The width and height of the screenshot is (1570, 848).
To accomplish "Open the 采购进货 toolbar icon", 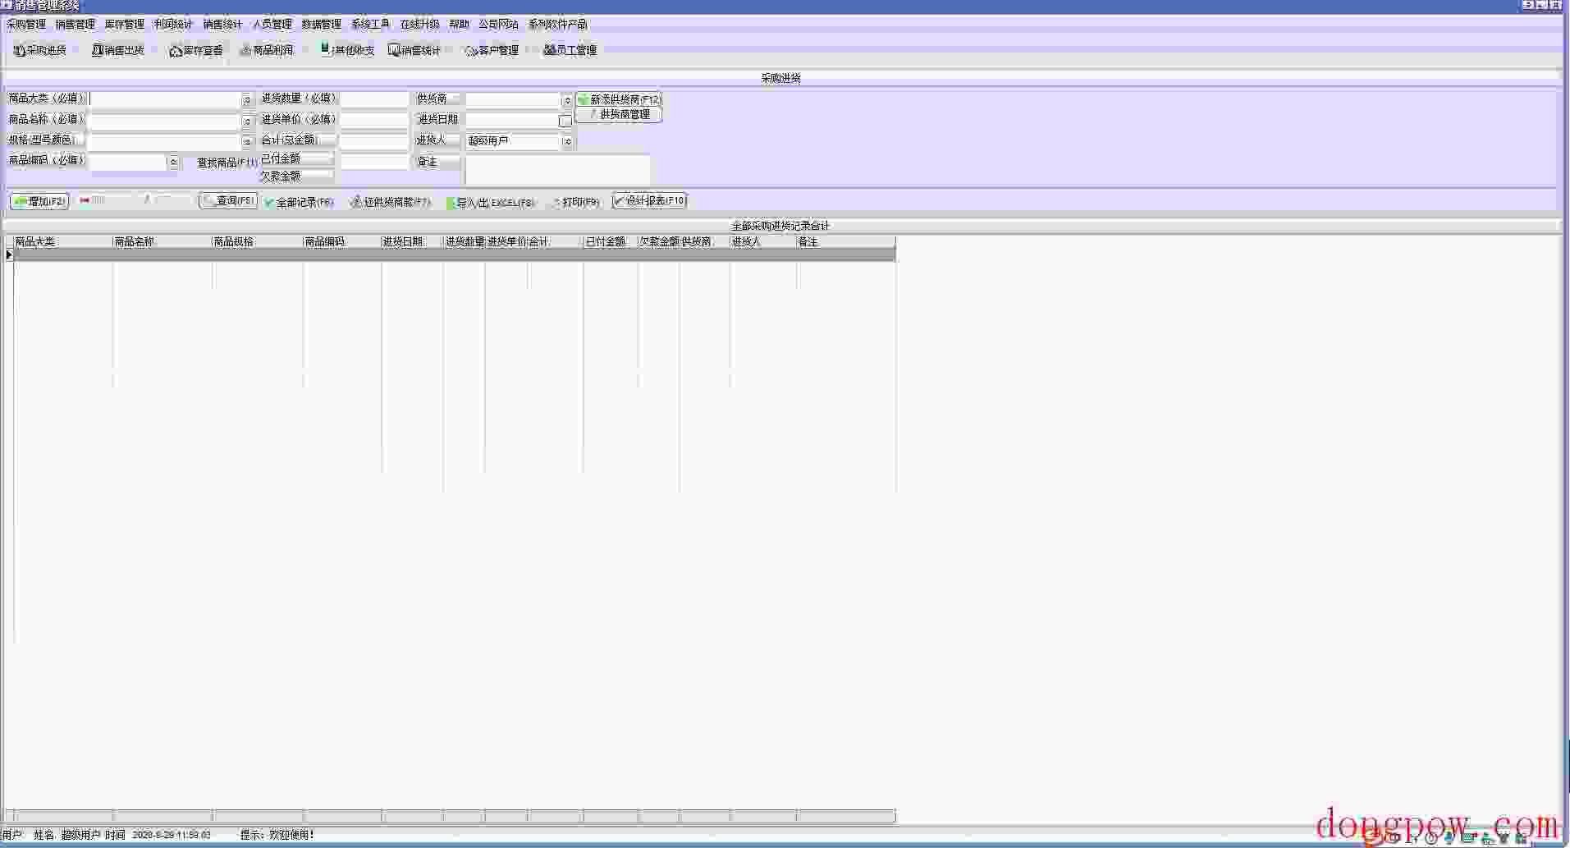I will coord(39,50).
